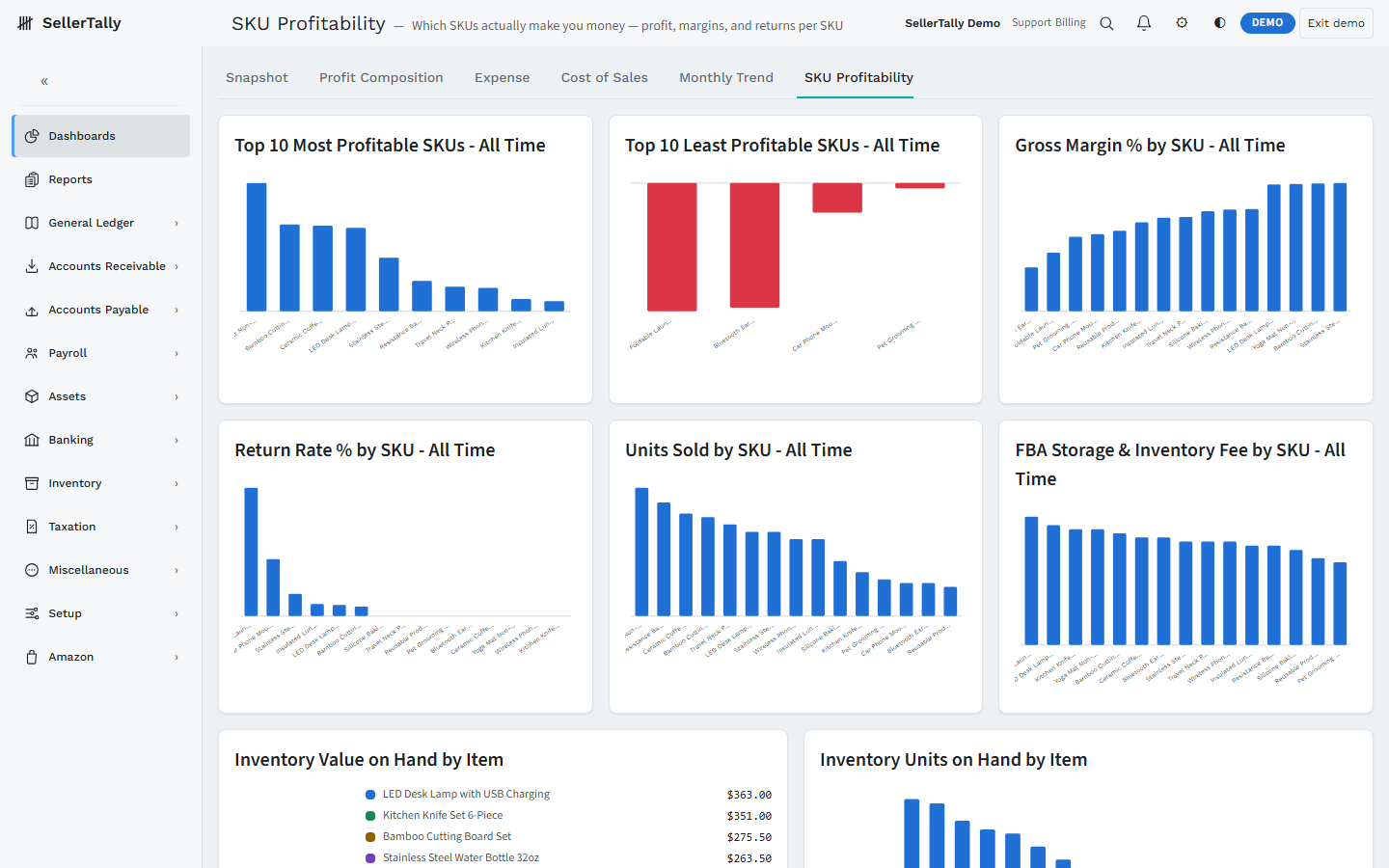Click the SellerTally logo icon
Screen dimensions: 1389x868
point(26,23)
